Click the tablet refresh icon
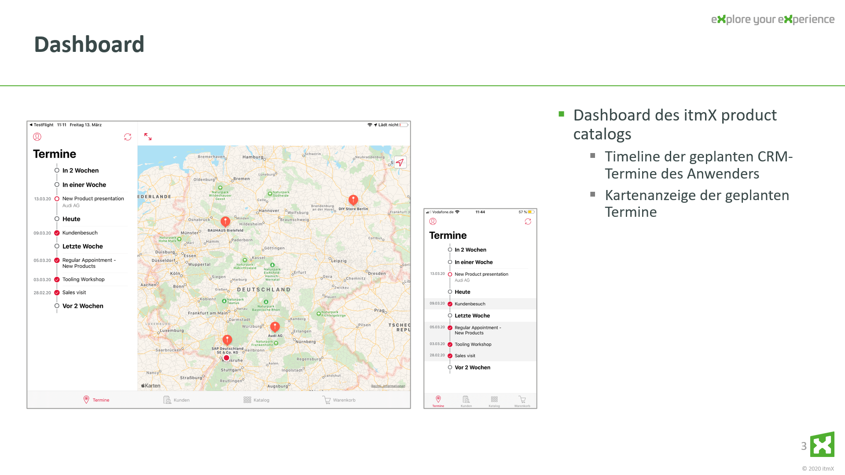 (x=128, y=137)
